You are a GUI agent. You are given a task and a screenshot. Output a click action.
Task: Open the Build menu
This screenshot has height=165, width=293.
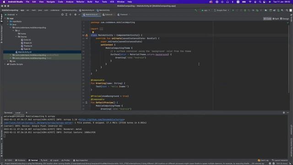90,2
